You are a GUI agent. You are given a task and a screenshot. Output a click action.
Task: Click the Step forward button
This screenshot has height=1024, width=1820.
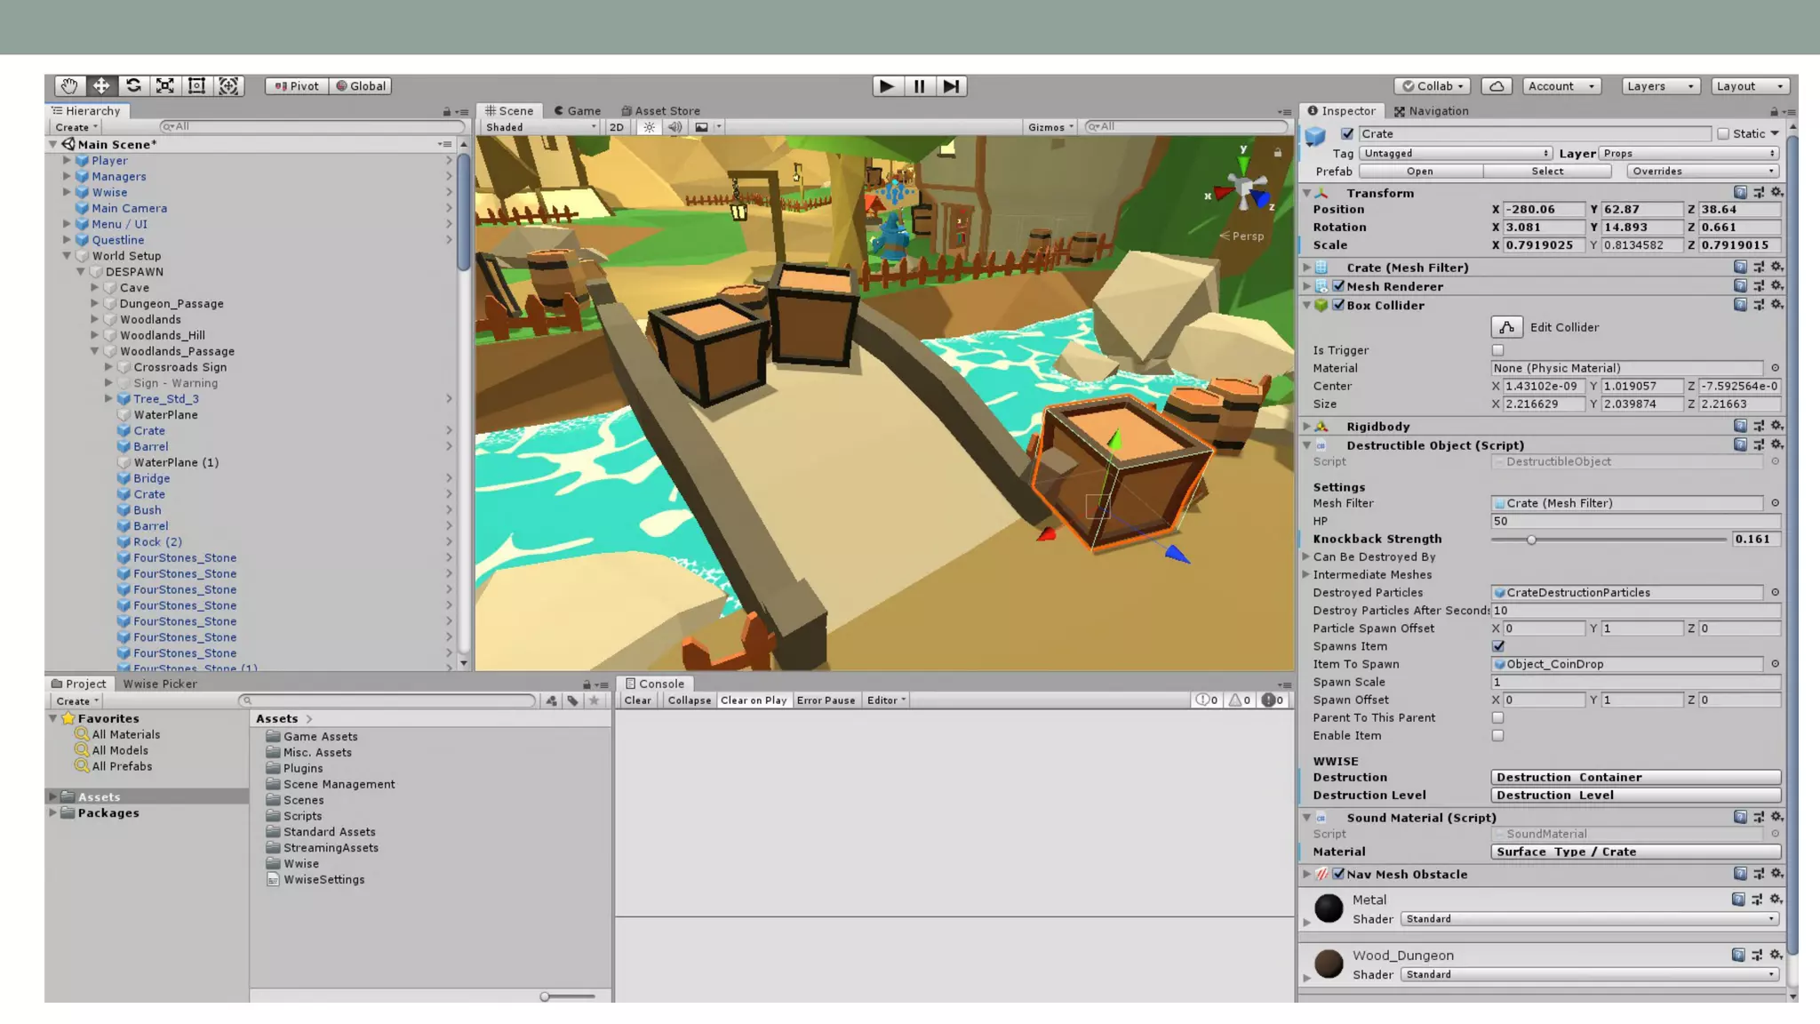(951, 86)
